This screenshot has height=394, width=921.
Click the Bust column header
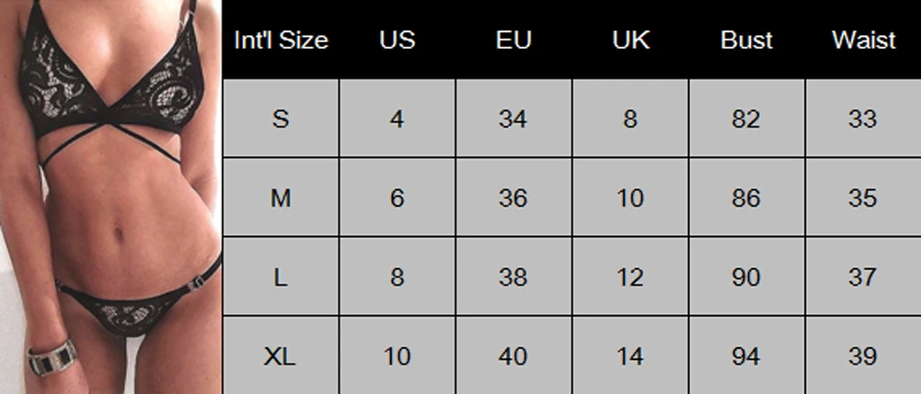(x=746, y=39)
